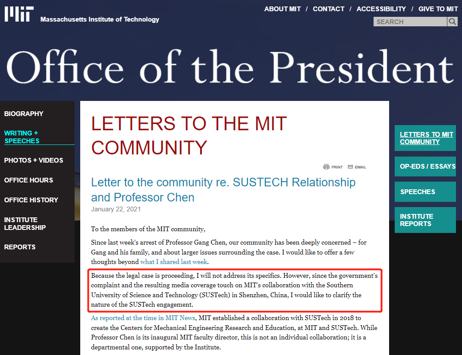The image size is (462, 355).
Task: Open GIVE TO MIT link
Action: [438, 9]
